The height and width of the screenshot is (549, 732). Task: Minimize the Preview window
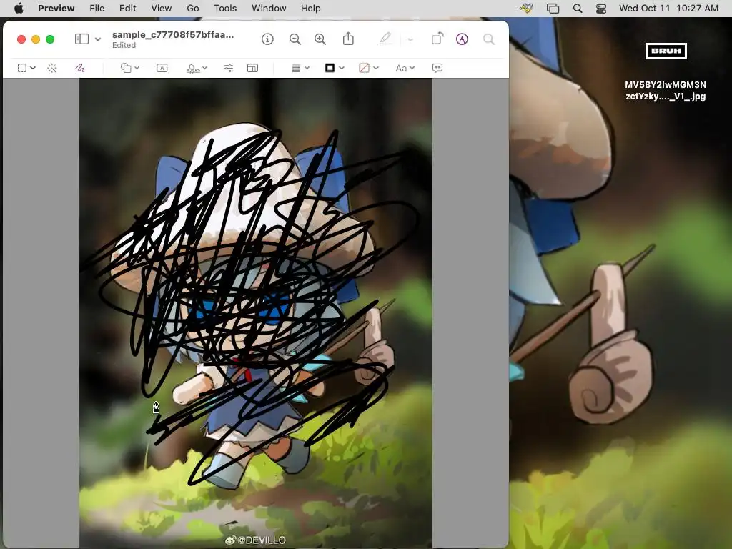(x=36, y=39)
